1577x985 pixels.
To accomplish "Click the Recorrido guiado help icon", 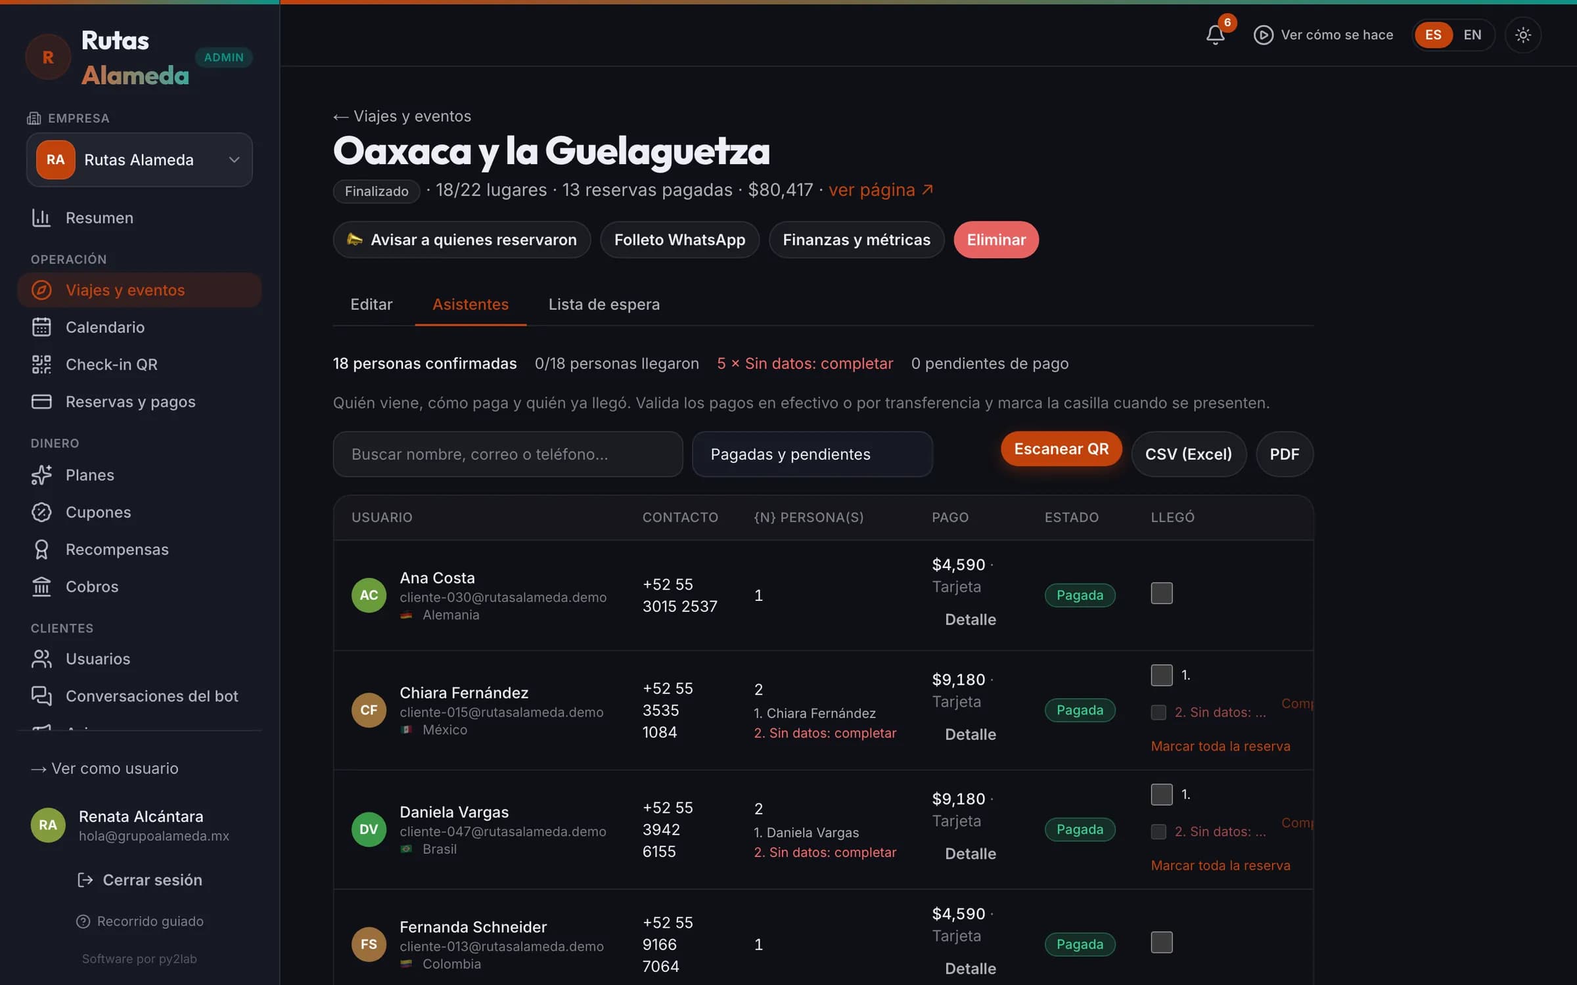I will click(x=83, y=921).
